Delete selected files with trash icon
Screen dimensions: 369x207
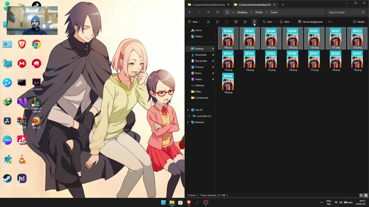coord(254,22)
